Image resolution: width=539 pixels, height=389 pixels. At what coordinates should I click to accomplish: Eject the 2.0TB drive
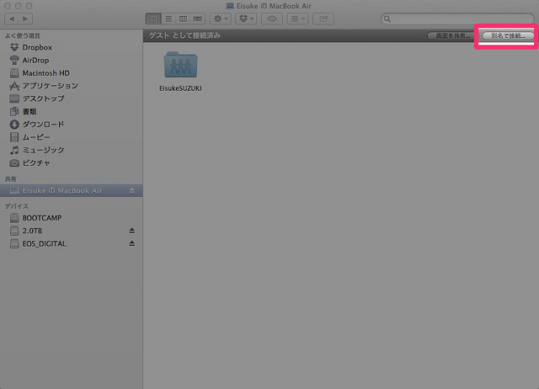[x=132, y=231]
